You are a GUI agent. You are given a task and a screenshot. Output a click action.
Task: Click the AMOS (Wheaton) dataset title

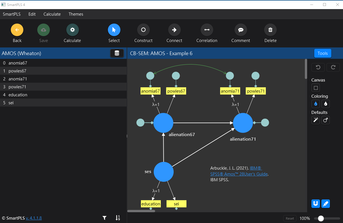[22, 53]
